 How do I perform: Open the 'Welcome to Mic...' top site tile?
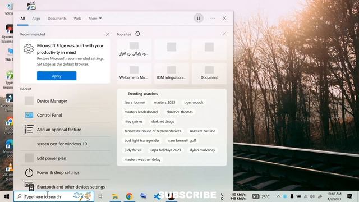(x=134, y=74)
